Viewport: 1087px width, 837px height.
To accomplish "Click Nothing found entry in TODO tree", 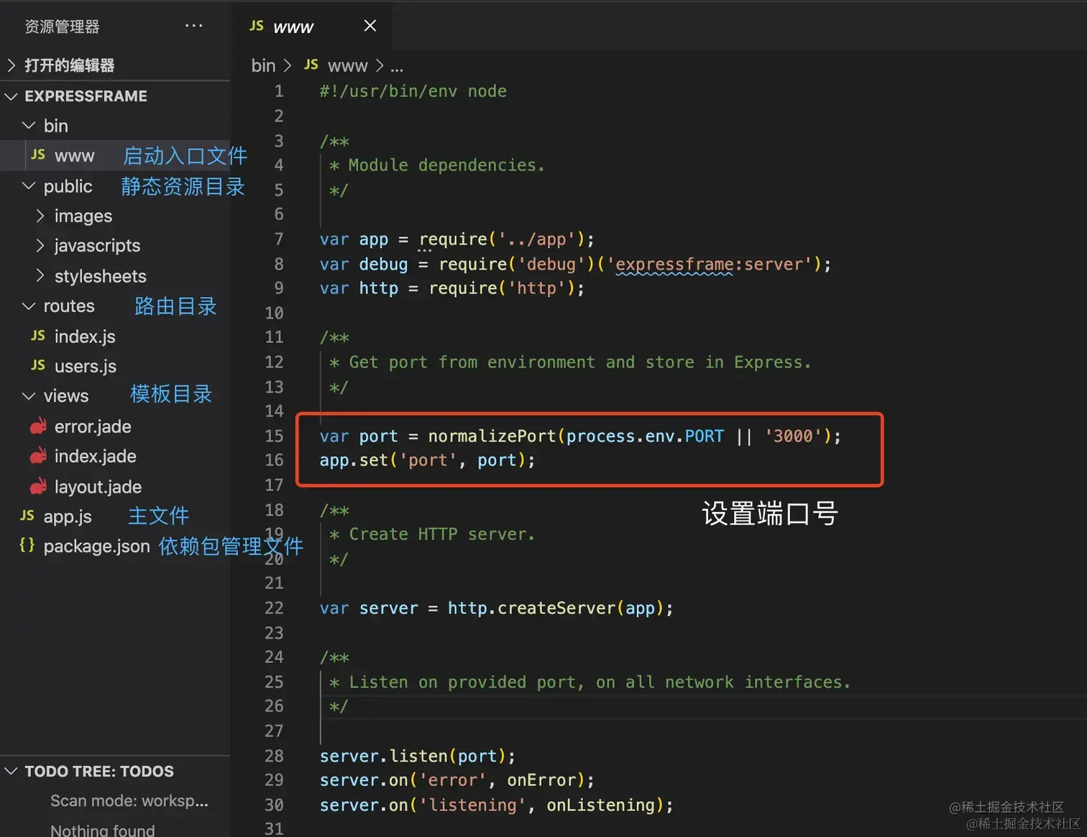I will click(102, 831).
